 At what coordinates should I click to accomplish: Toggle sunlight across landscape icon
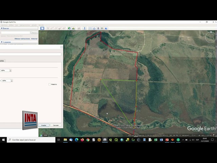click(x=73, y=29)
